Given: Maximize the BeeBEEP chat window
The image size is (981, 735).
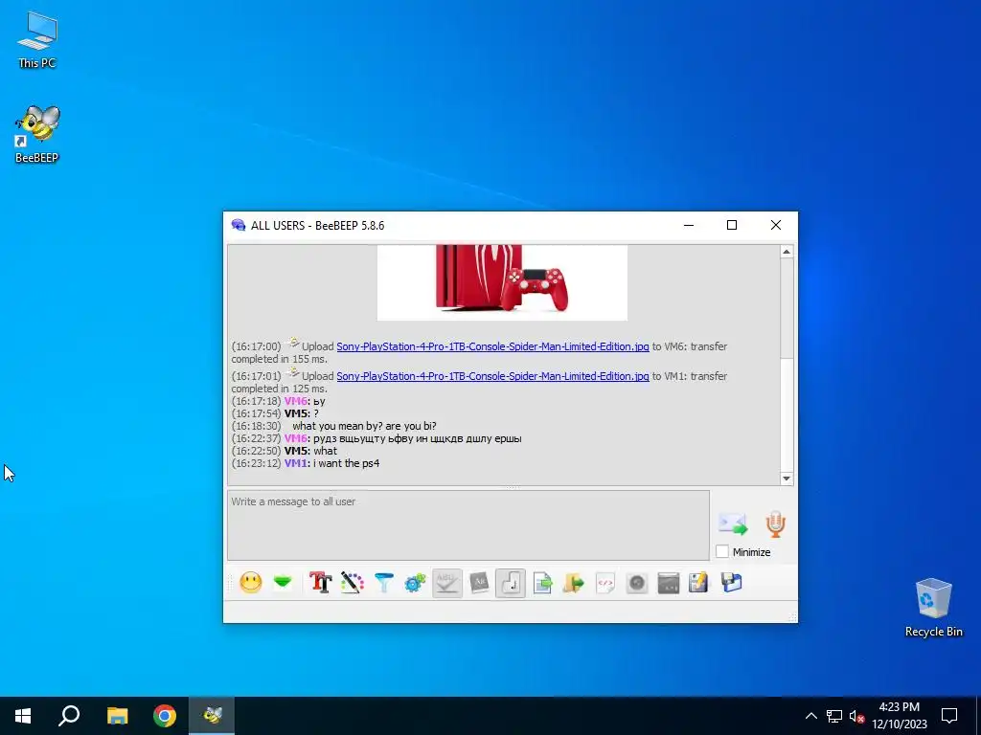Looking at the screenshot, I should (731, 225).
